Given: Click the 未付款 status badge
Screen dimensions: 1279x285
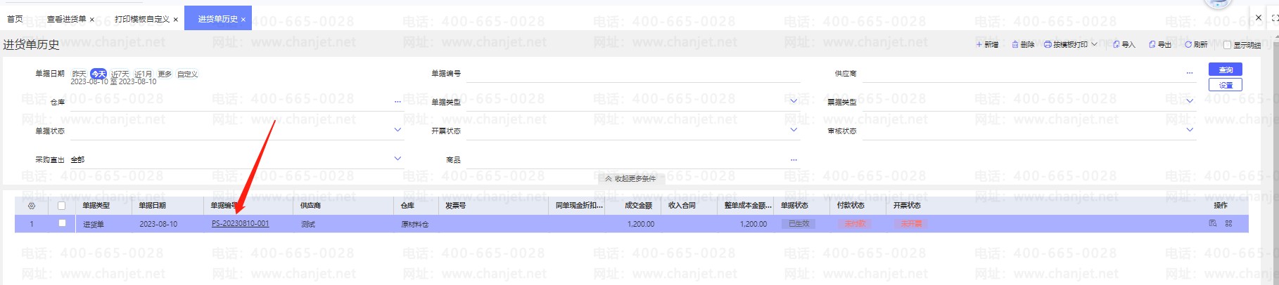Looking at the screenshot, I should click(x=854, y=224).
